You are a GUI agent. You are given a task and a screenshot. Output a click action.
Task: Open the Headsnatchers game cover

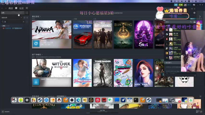[x=123, y=73]
